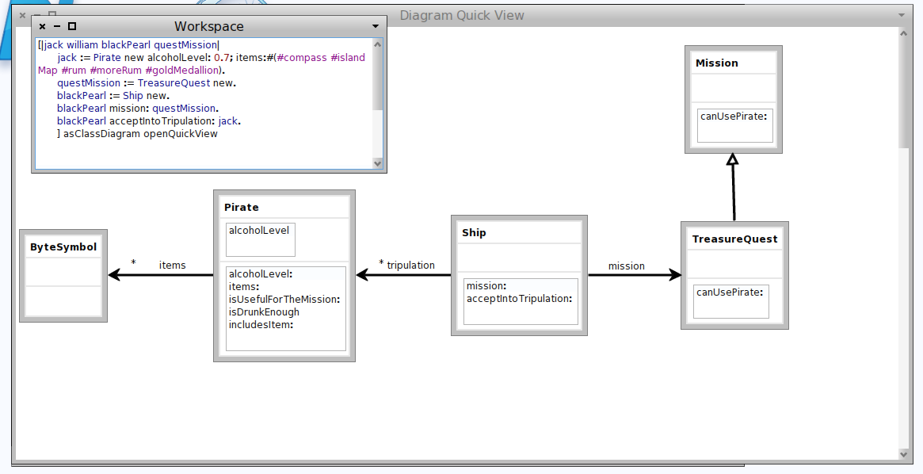Click the items: method in Pirate
Viewport: 923px width, 474px height.
pos(244,287)
